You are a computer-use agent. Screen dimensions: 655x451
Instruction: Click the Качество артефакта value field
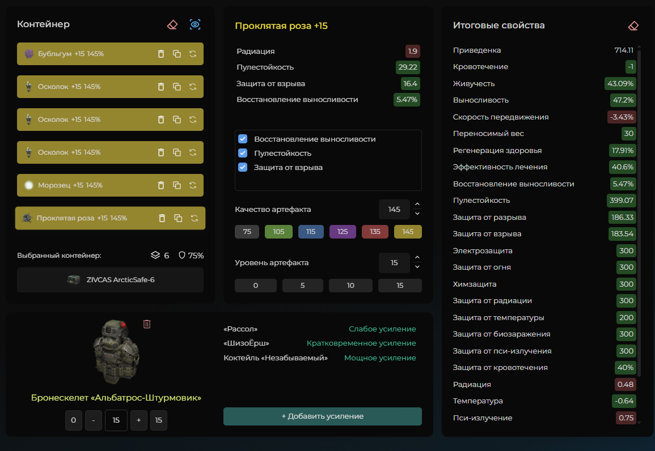coord(394,210)
